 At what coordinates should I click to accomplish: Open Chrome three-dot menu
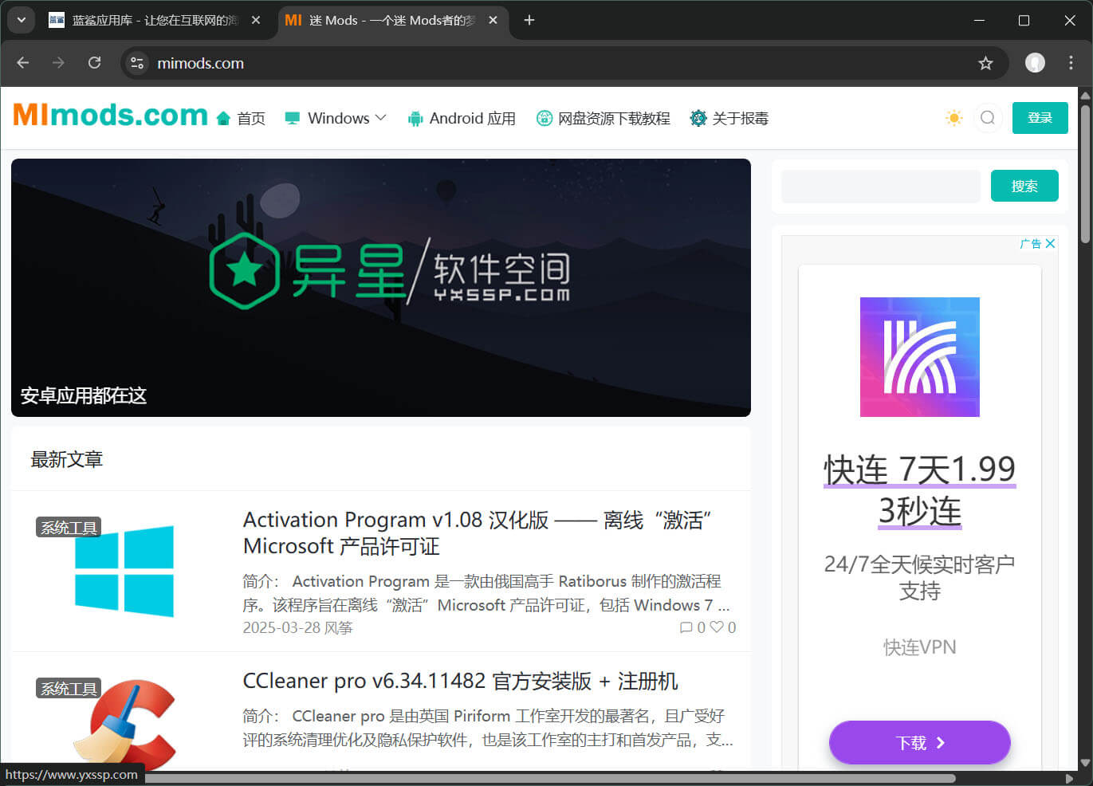(1071, 63)
